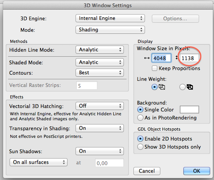This screenshot has height=180, width=214.
Task: Select thin line weight radio button
Action: click(155, 87)
